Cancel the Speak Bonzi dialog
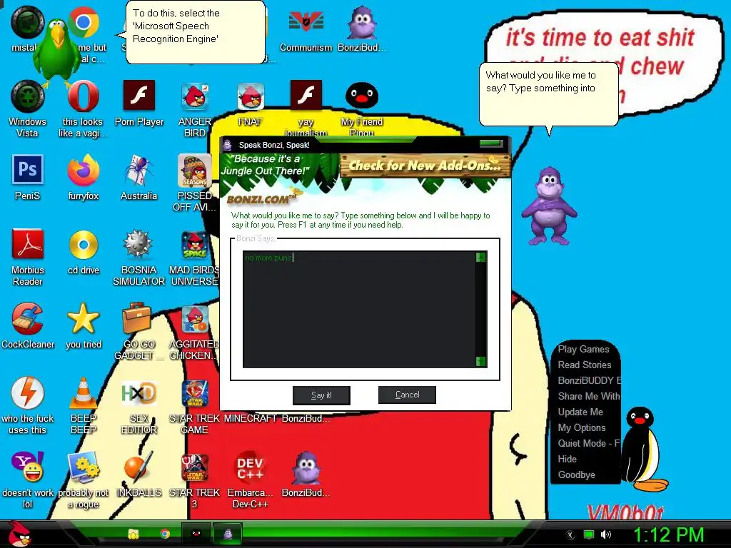The width and height of the screenshot is (731, 548). click(x=407, y=395)
